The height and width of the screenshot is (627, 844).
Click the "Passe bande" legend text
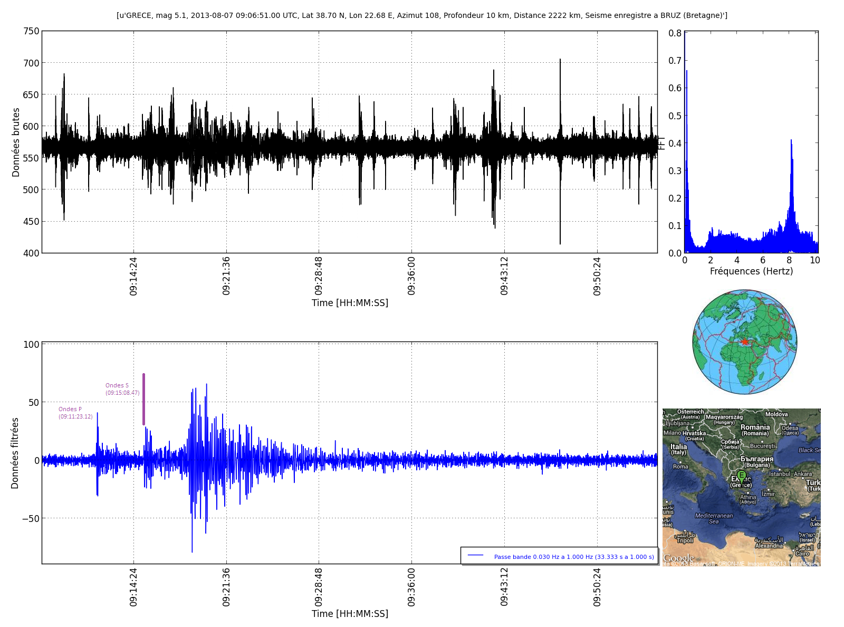click(573, 557)
